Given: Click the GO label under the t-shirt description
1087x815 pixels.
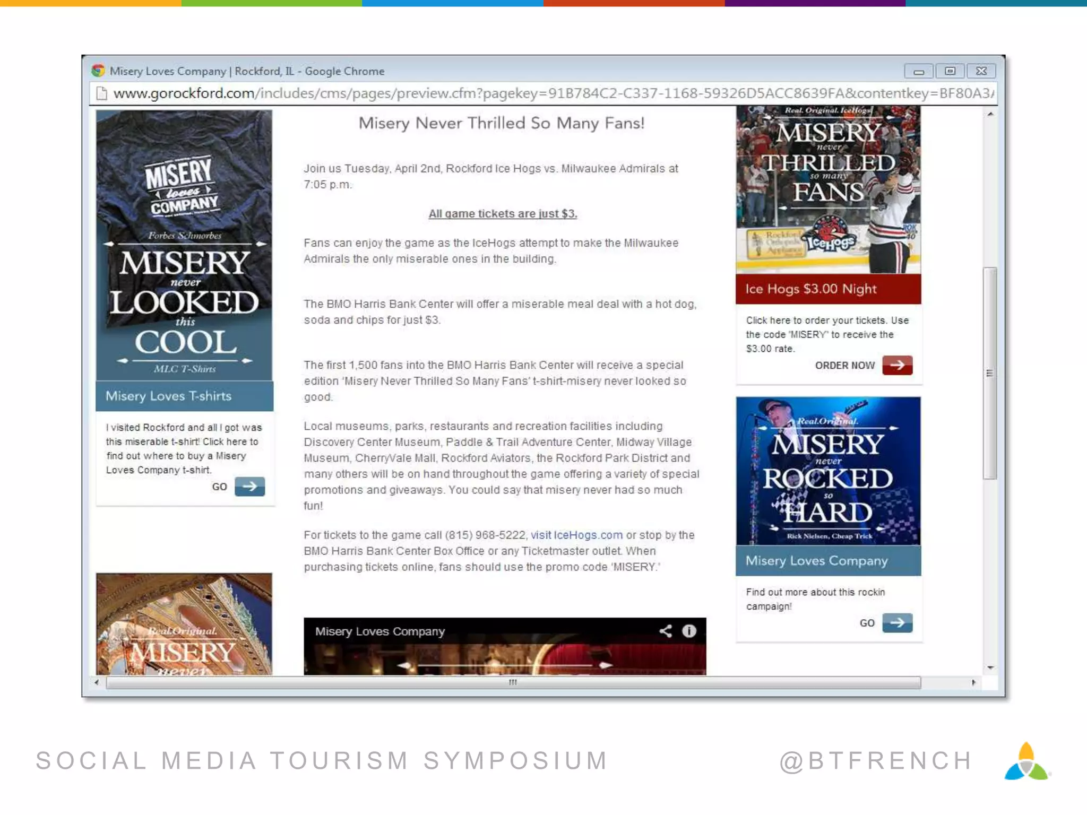Looking at the screenshot, I should (x=219, y=487).
